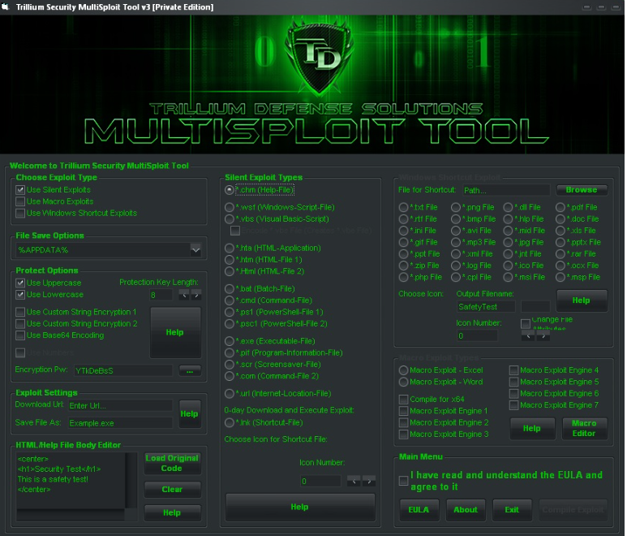Increase the Protection Key Length value
This screenshot has height=536, width=627.
[x=196, y=296]
